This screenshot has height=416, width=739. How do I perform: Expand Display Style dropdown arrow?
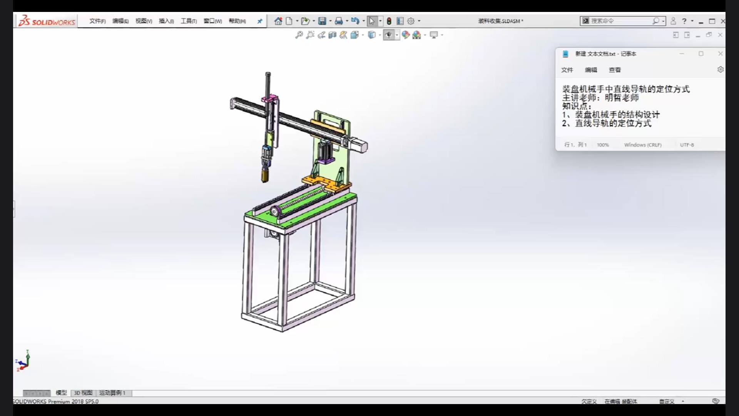tap(380, 35)
